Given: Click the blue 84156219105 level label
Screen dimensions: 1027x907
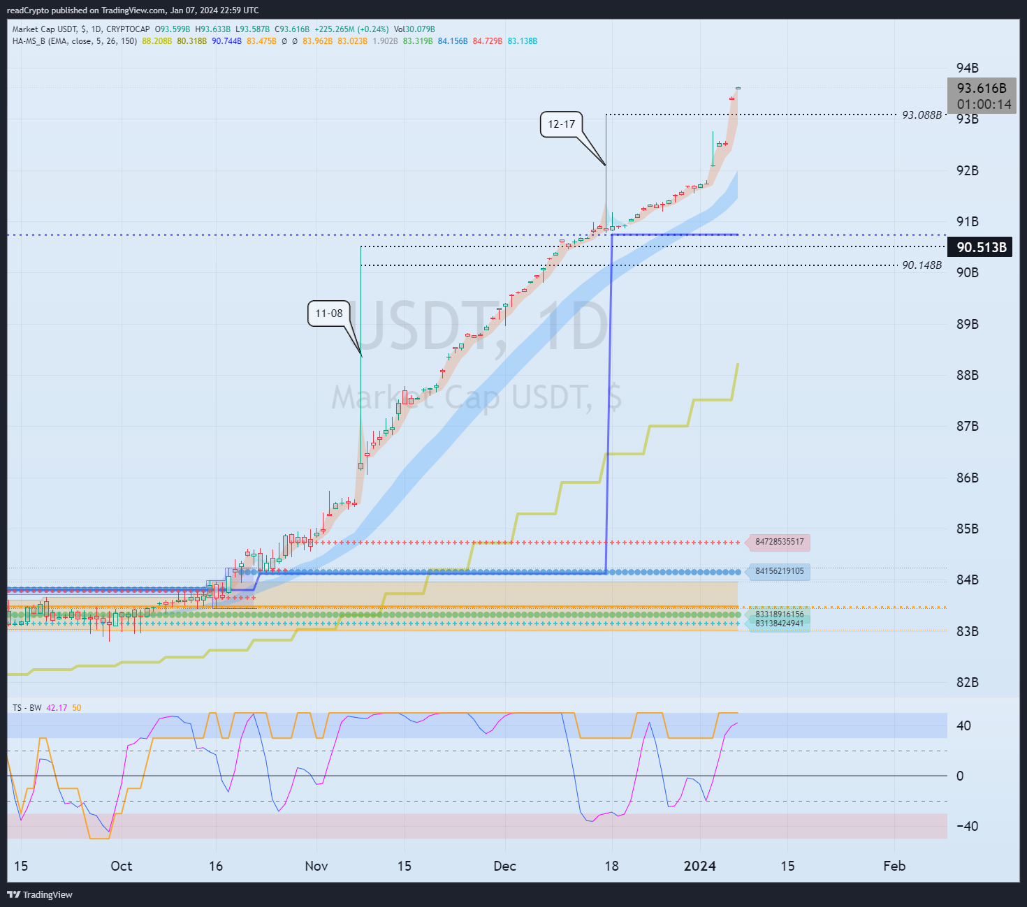Looking at the screenshot, I should tap(780, 571).
